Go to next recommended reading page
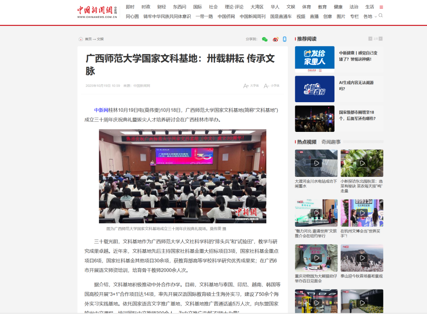 tap(381, 39)
